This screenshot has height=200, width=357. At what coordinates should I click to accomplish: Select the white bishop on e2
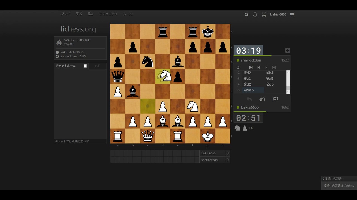point(178,121)
